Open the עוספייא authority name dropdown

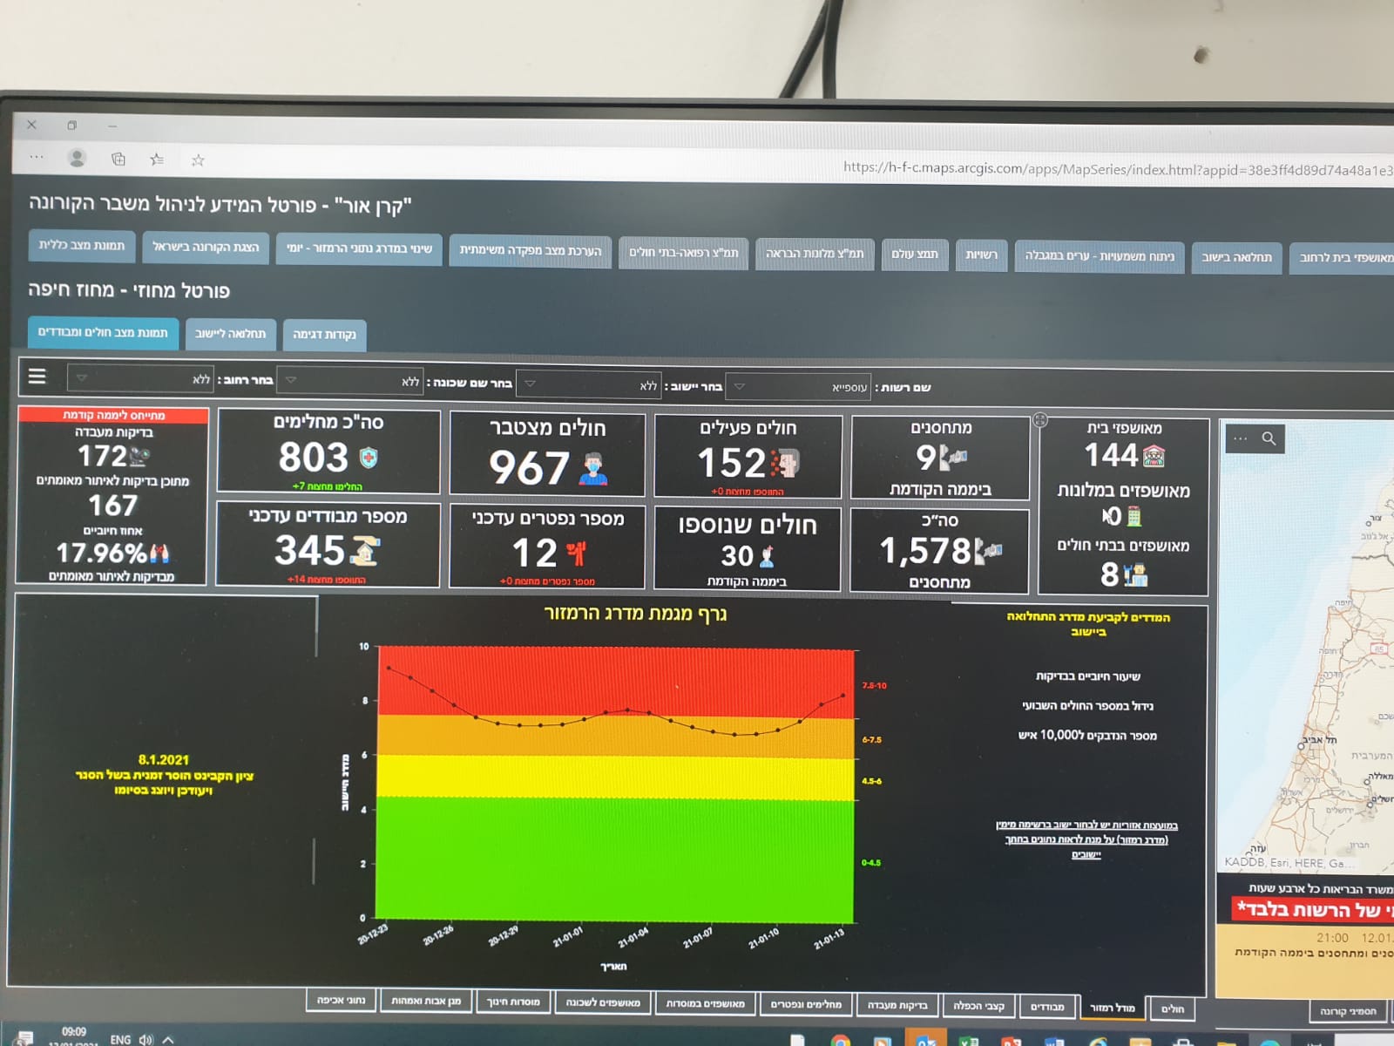(799, 386)
